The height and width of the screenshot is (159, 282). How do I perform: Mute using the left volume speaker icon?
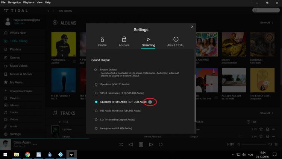click(239, 144)
